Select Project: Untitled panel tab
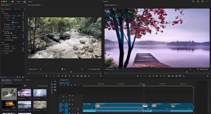This screenshot has height=114, width=211. point(6,80)
